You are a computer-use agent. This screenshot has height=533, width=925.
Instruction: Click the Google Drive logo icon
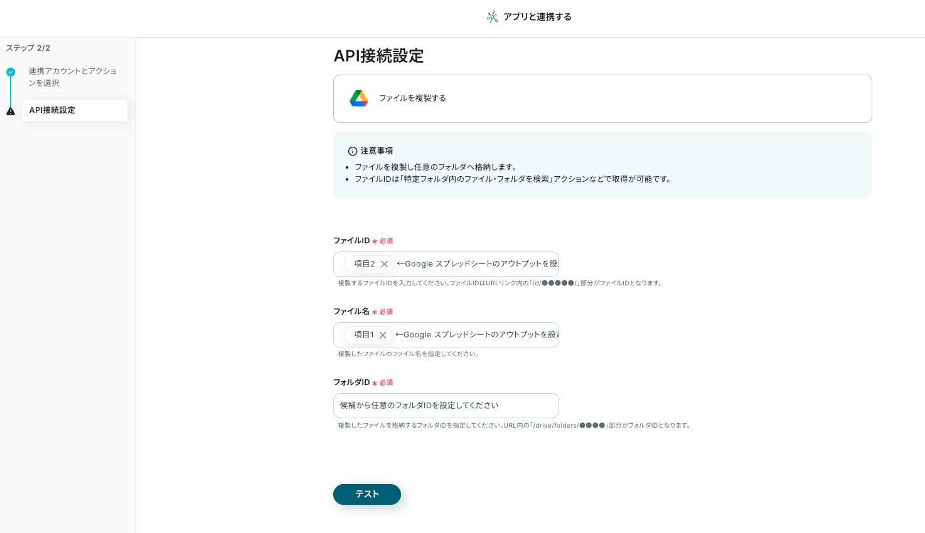(359, 98)
